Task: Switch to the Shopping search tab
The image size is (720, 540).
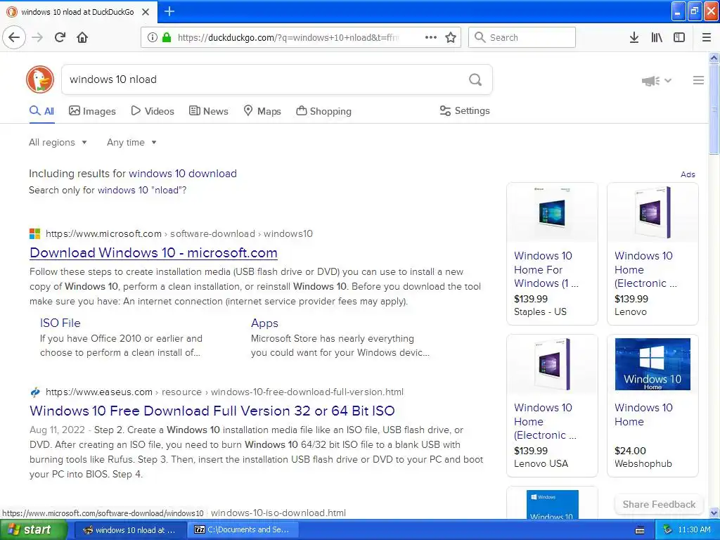Action: [x=323, y=111]
